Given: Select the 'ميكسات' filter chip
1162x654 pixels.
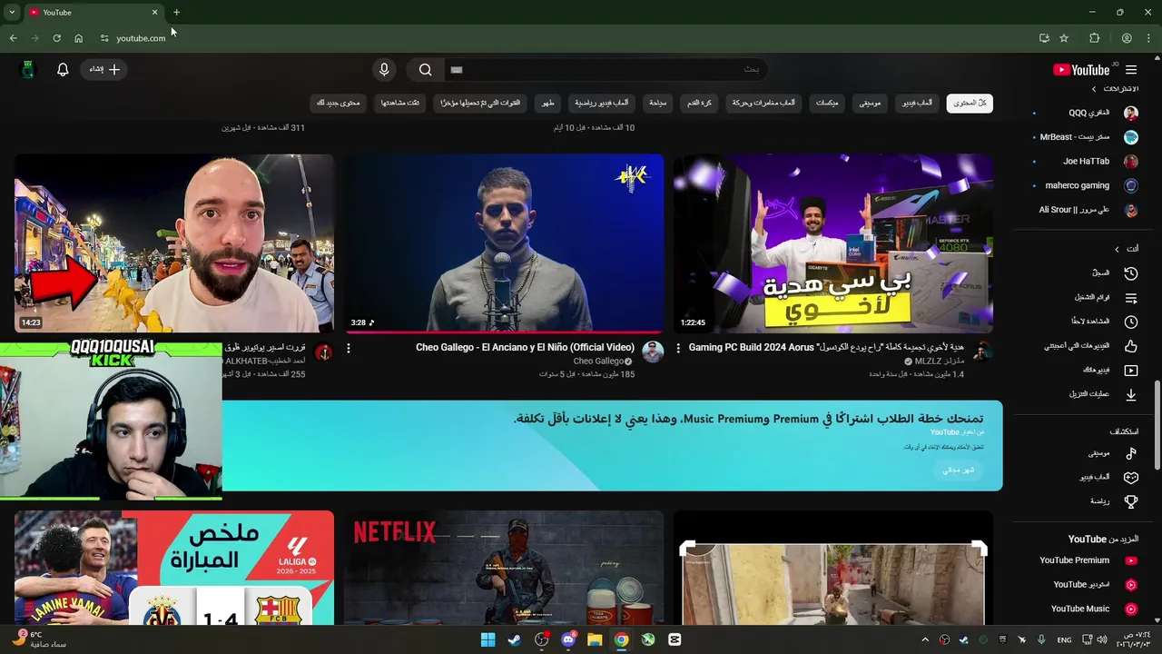Looking at the screenshot, I should 827,103.
